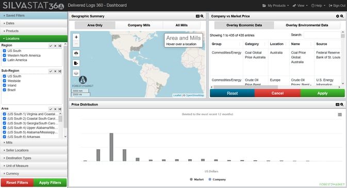The width and height of the screenshot is (347, 188).
Task: Toggle (US South 1) Virginia and Coastal area
Action: (5, 114)
